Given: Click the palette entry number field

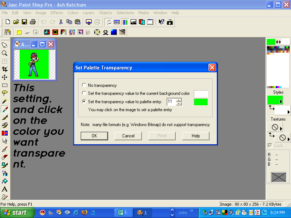Looking at the screenshot, I should pyautogui.click(x=171, y=102).
